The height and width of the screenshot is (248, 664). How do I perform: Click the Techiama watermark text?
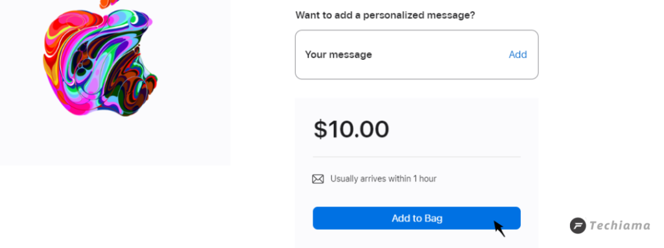click(619, 225)
